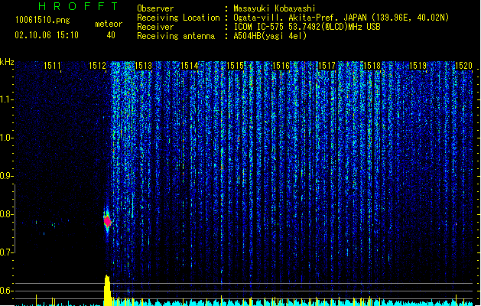Click time marker 1517

coord(327,65)
